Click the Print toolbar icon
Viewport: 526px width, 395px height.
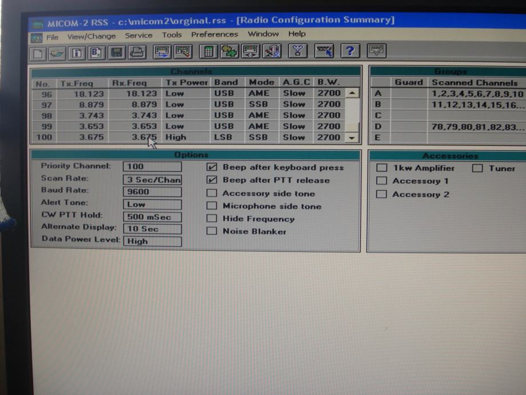point(137,52)
